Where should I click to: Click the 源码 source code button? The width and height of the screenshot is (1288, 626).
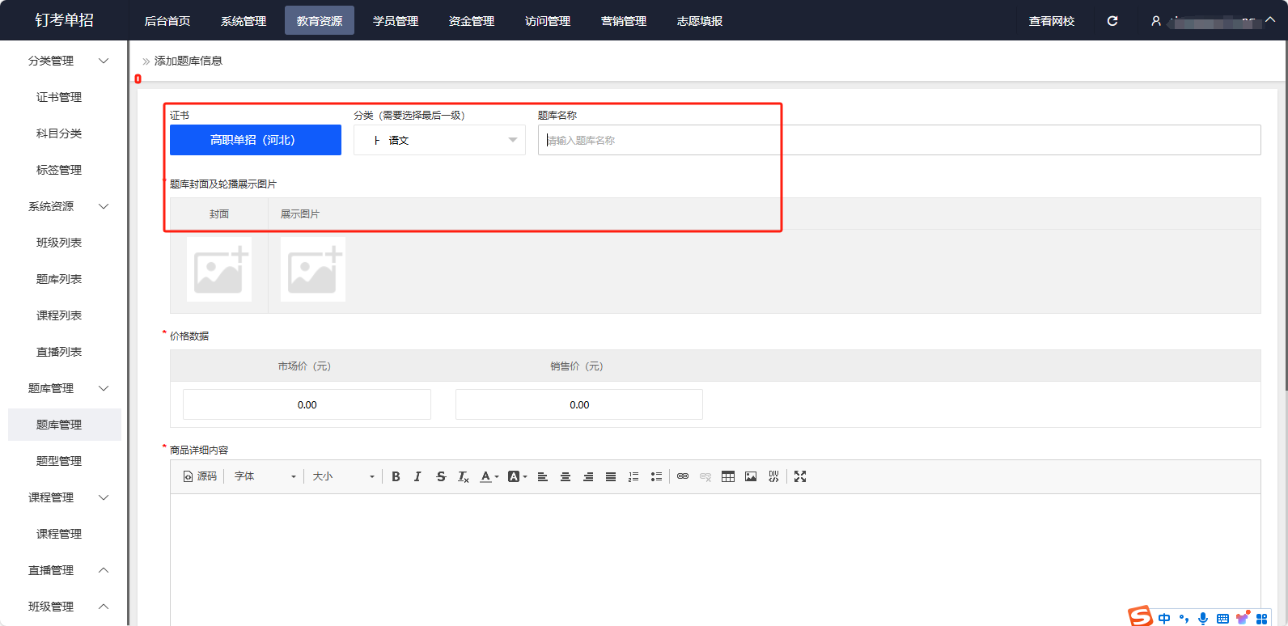(x=200, y=476)
